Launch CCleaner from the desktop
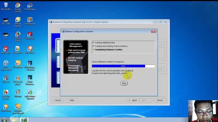Screen dimensions: 218x122 6,79
